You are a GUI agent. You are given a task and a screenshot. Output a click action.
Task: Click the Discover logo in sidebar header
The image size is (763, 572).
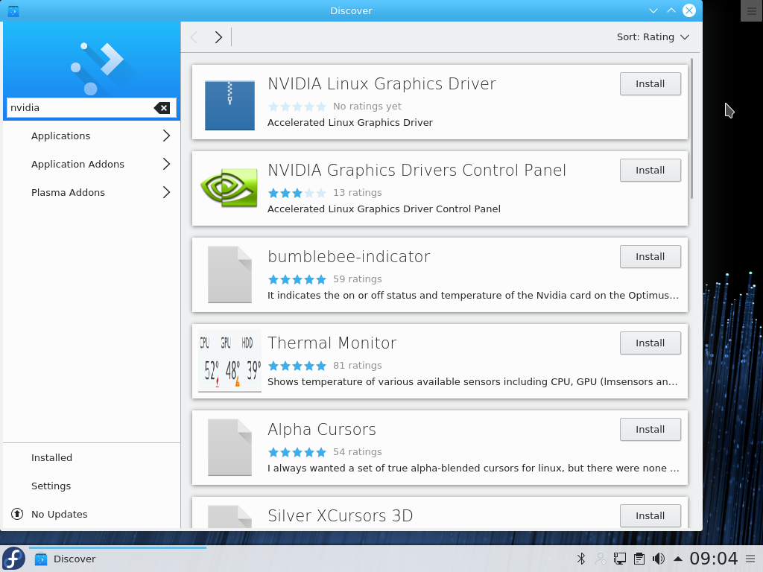(x=96, y=68)
